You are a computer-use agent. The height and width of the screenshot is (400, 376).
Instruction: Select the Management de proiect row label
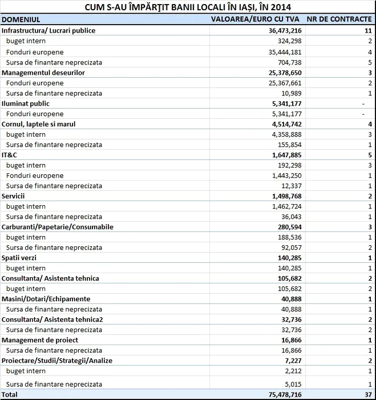point(40,340)
